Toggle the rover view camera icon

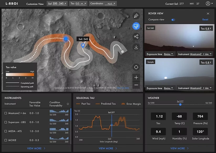136,26
